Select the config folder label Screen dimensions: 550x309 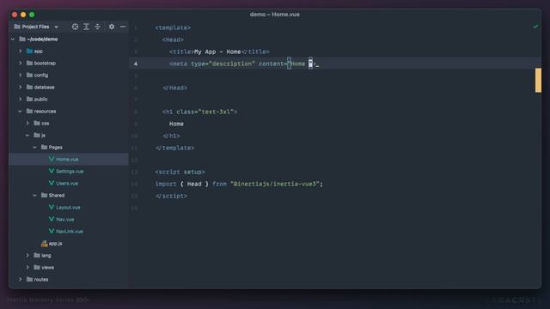41,76
